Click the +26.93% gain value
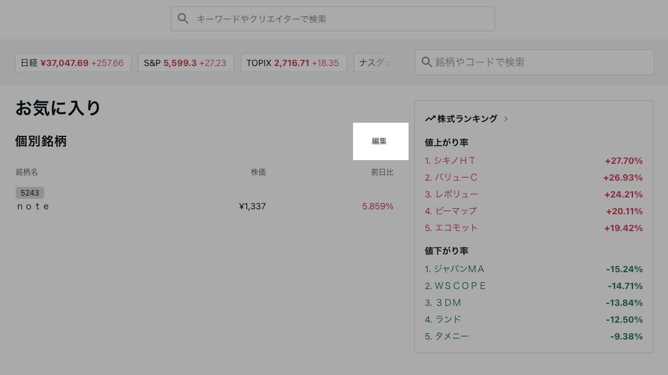Image resolution: width=668 pixels, height=375 pixels. [623, 178]
